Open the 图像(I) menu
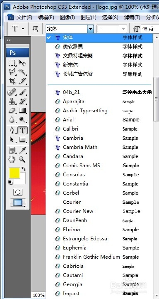159x299 pixels. pyautogui.click(x=67, y=17)
